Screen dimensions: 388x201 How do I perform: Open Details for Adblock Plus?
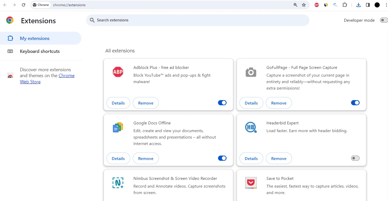pyautogui.click(x=118, y=103)
